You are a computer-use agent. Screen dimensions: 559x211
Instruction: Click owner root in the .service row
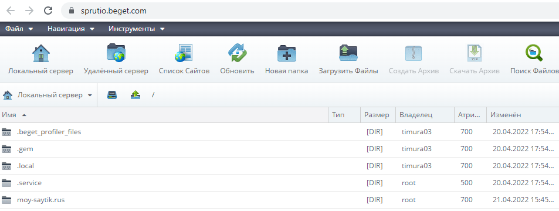409,183
